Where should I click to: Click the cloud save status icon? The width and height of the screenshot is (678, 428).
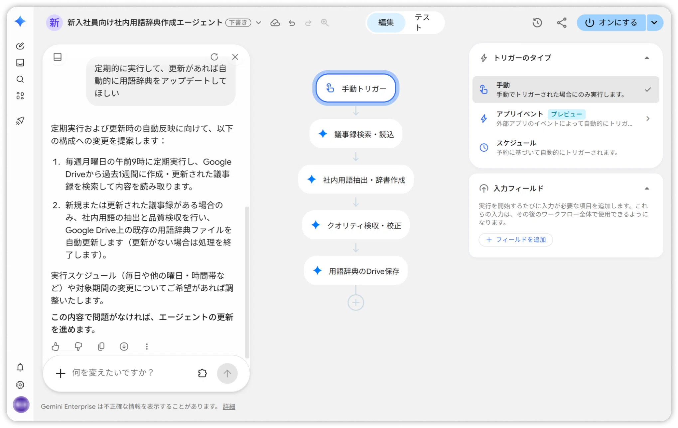[x=275, y=23]
